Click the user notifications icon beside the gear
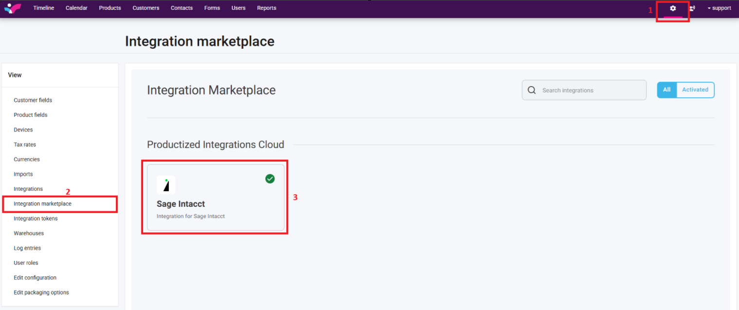 [692, 8]
